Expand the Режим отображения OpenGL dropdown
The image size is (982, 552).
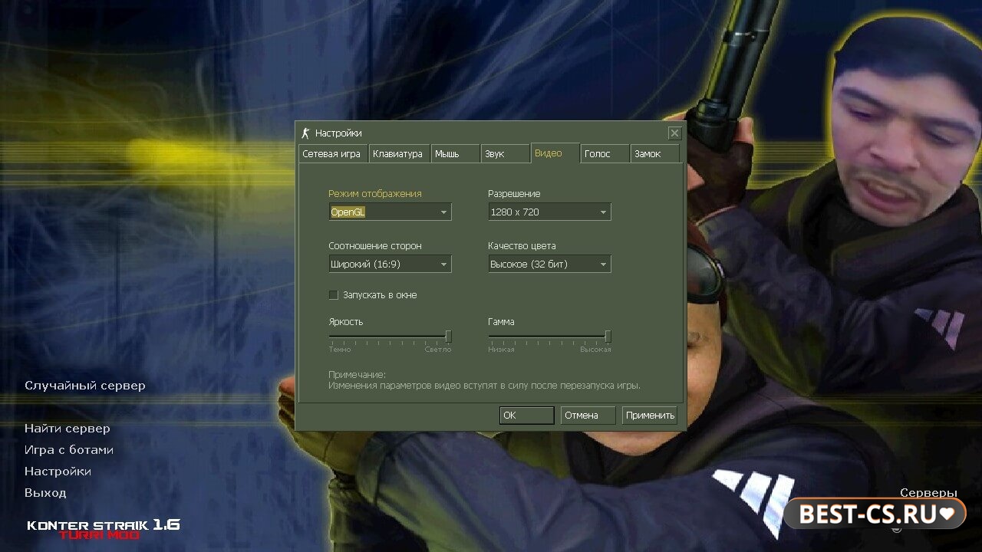tap(390, 212)
